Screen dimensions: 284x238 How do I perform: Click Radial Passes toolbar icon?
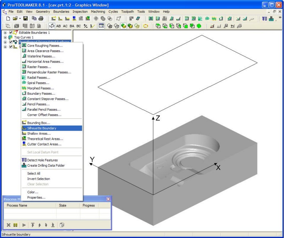point(200,18)
